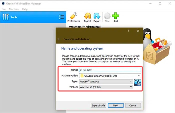Image resolution: width=175 pixels, height=113 pixels.
Task: Open the Tools list menu icon
Action: (x=61, y=17)
